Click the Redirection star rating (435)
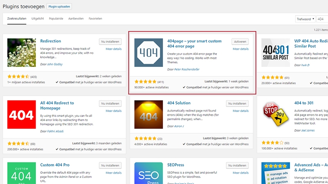Viewport: 328px width, 184px height. [18, 76]
